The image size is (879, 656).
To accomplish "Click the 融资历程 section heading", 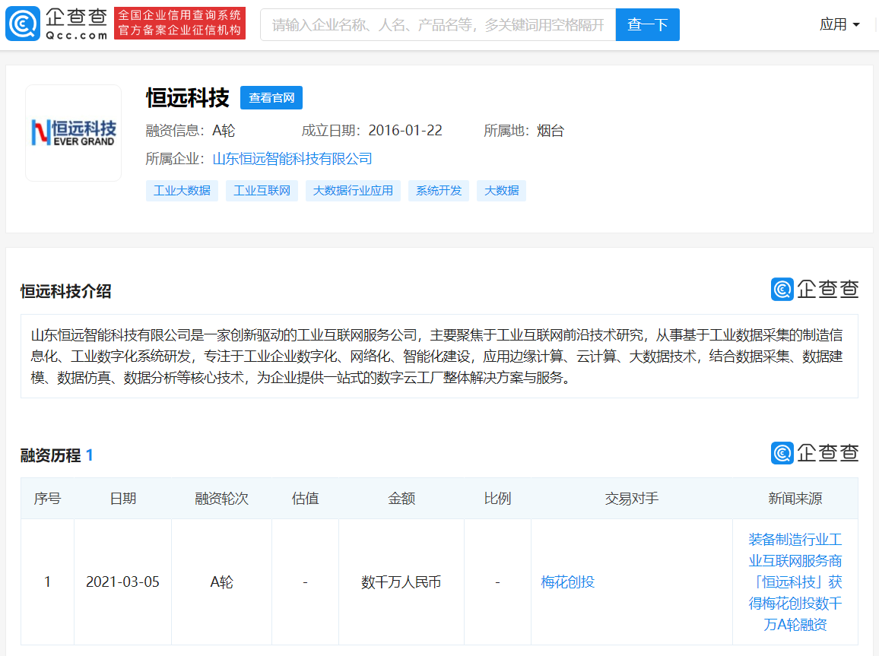I will 50,455.
